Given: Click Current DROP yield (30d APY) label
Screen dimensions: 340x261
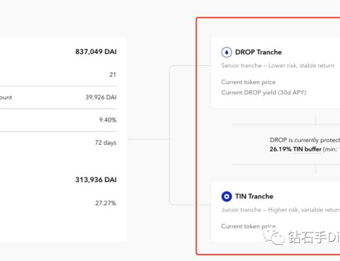Looking at the screenshot, I should click(263, 93).
